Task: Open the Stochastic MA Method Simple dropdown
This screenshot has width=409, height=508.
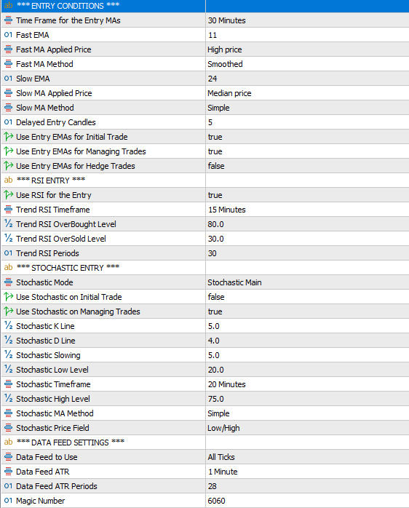Action: coord(307,413)
